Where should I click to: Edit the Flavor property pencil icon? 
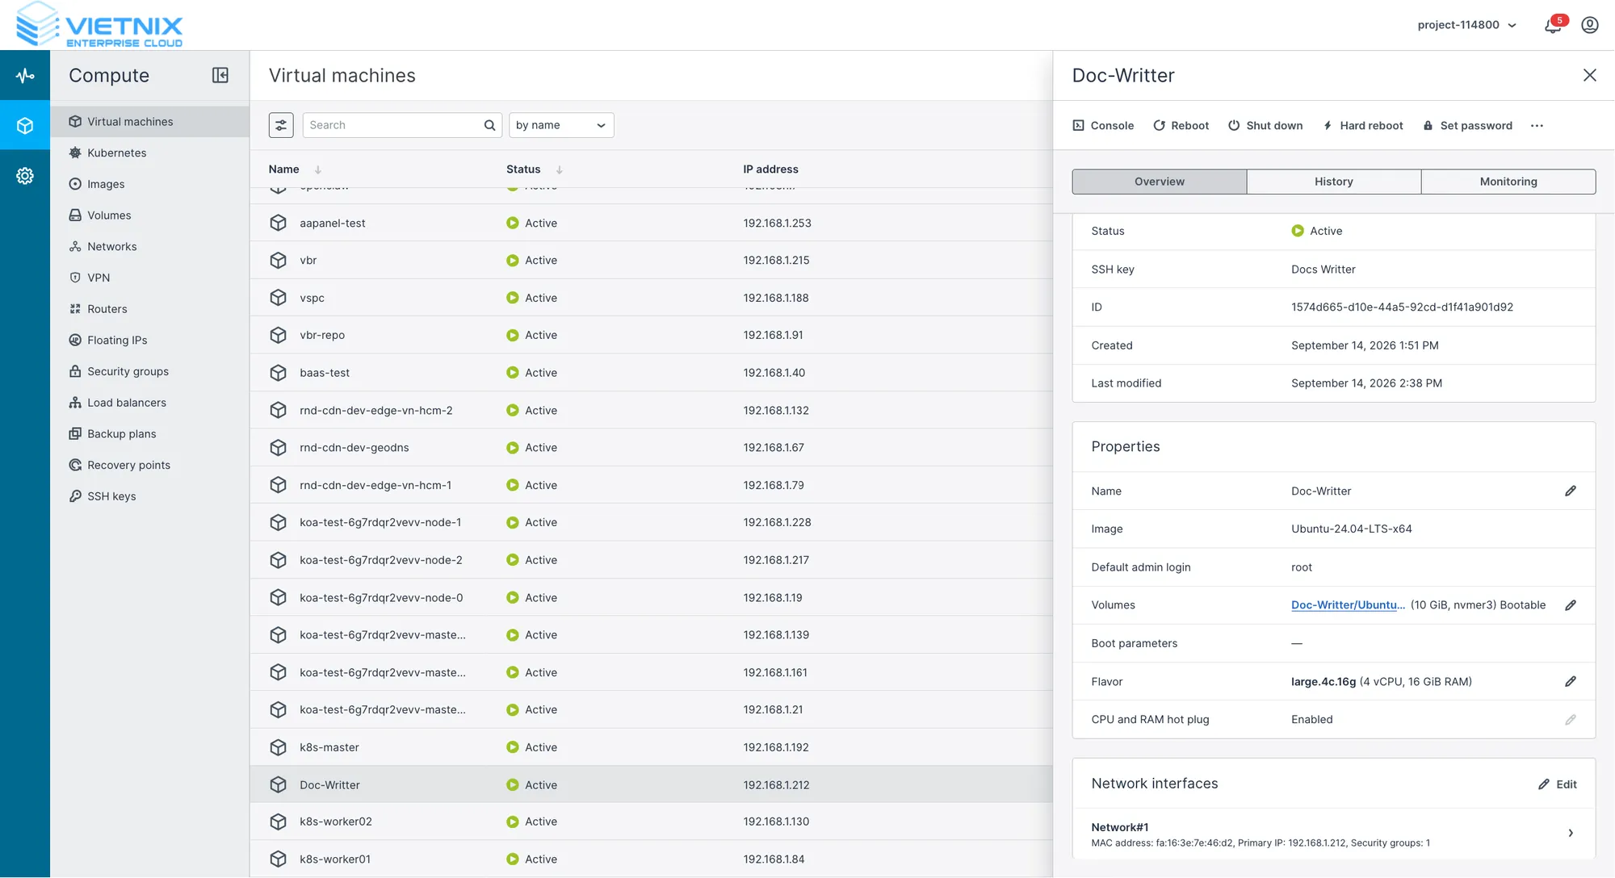[x=1571, y=681]
